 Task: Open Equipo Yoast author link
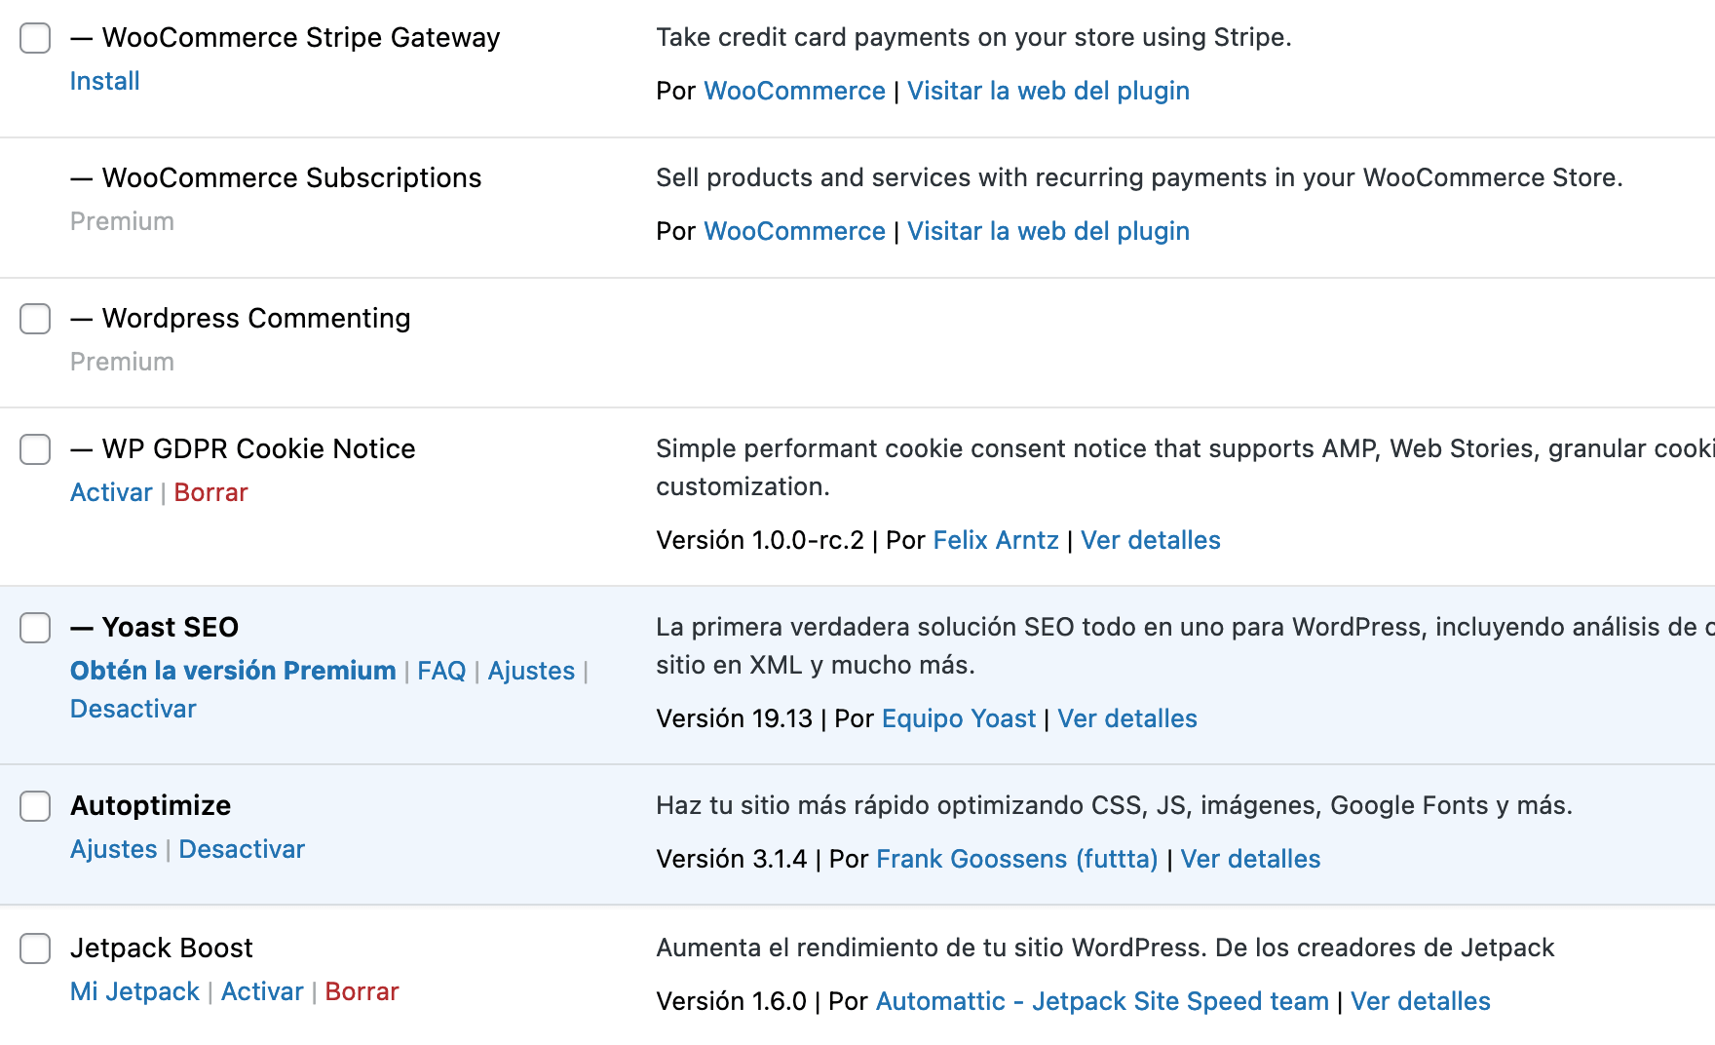pyautogui.click(x=959, y=718)
